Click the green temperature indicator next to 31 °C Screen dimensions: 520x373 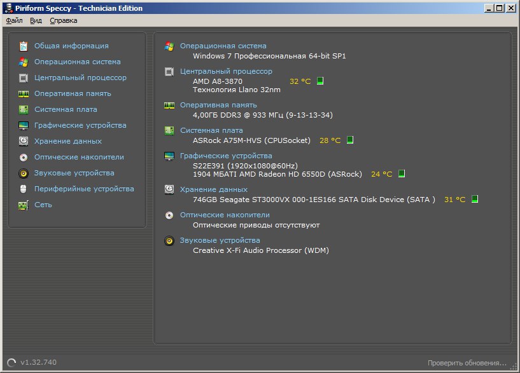pos(475,199)
